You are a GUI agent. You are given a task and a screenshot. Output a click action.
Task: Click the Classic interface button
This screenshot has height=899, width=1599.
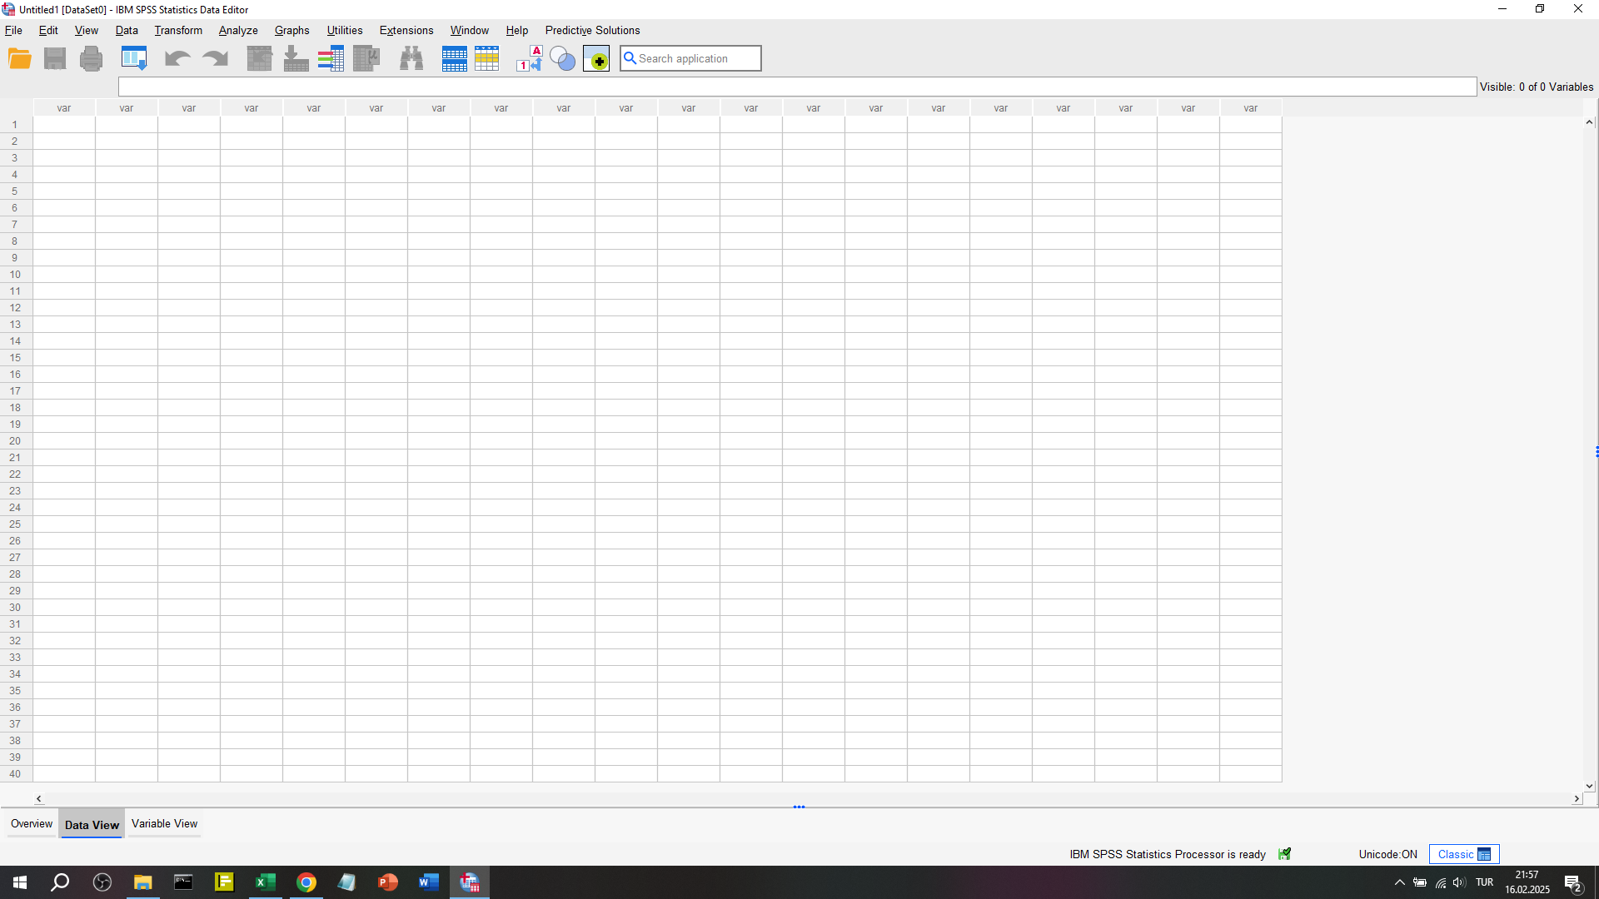point(1463,853)
